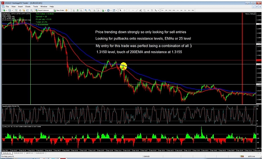Click the orange diamond icon after New Order
This screenshot has height=159, width=263.
coord(66,11)
